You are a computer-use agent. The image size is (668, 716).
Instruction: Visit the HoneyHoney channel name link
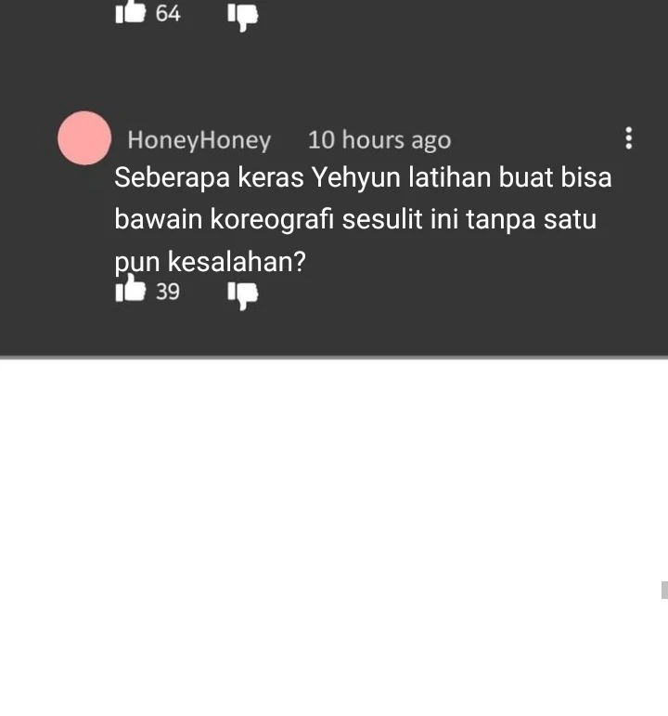tap(199, 140)
